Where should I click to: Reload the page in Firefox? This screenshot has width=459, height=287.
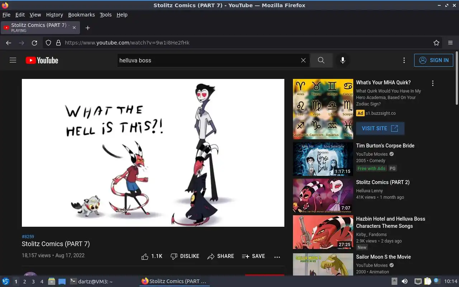click(x=34, y=43)
